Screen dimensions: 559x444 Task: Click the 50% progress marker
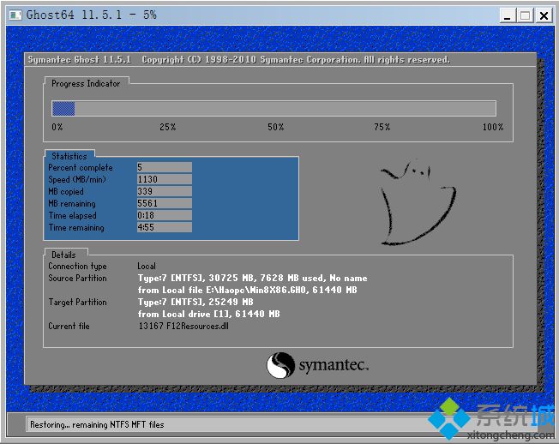(275, 127)
